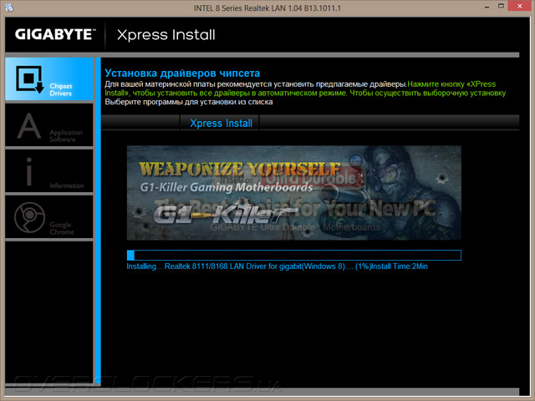Open the Information section

[49, 171]
